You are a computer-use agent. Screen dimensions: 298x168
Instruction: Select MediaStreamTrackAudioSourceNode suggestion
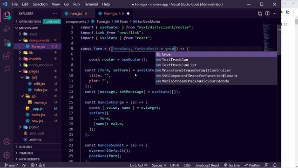click(x=216, y=81)
